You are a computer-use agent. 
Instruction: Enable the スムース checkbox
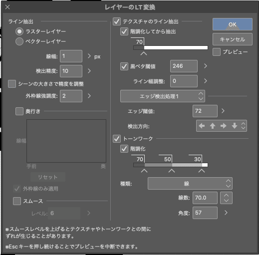(x=17, y=201)
